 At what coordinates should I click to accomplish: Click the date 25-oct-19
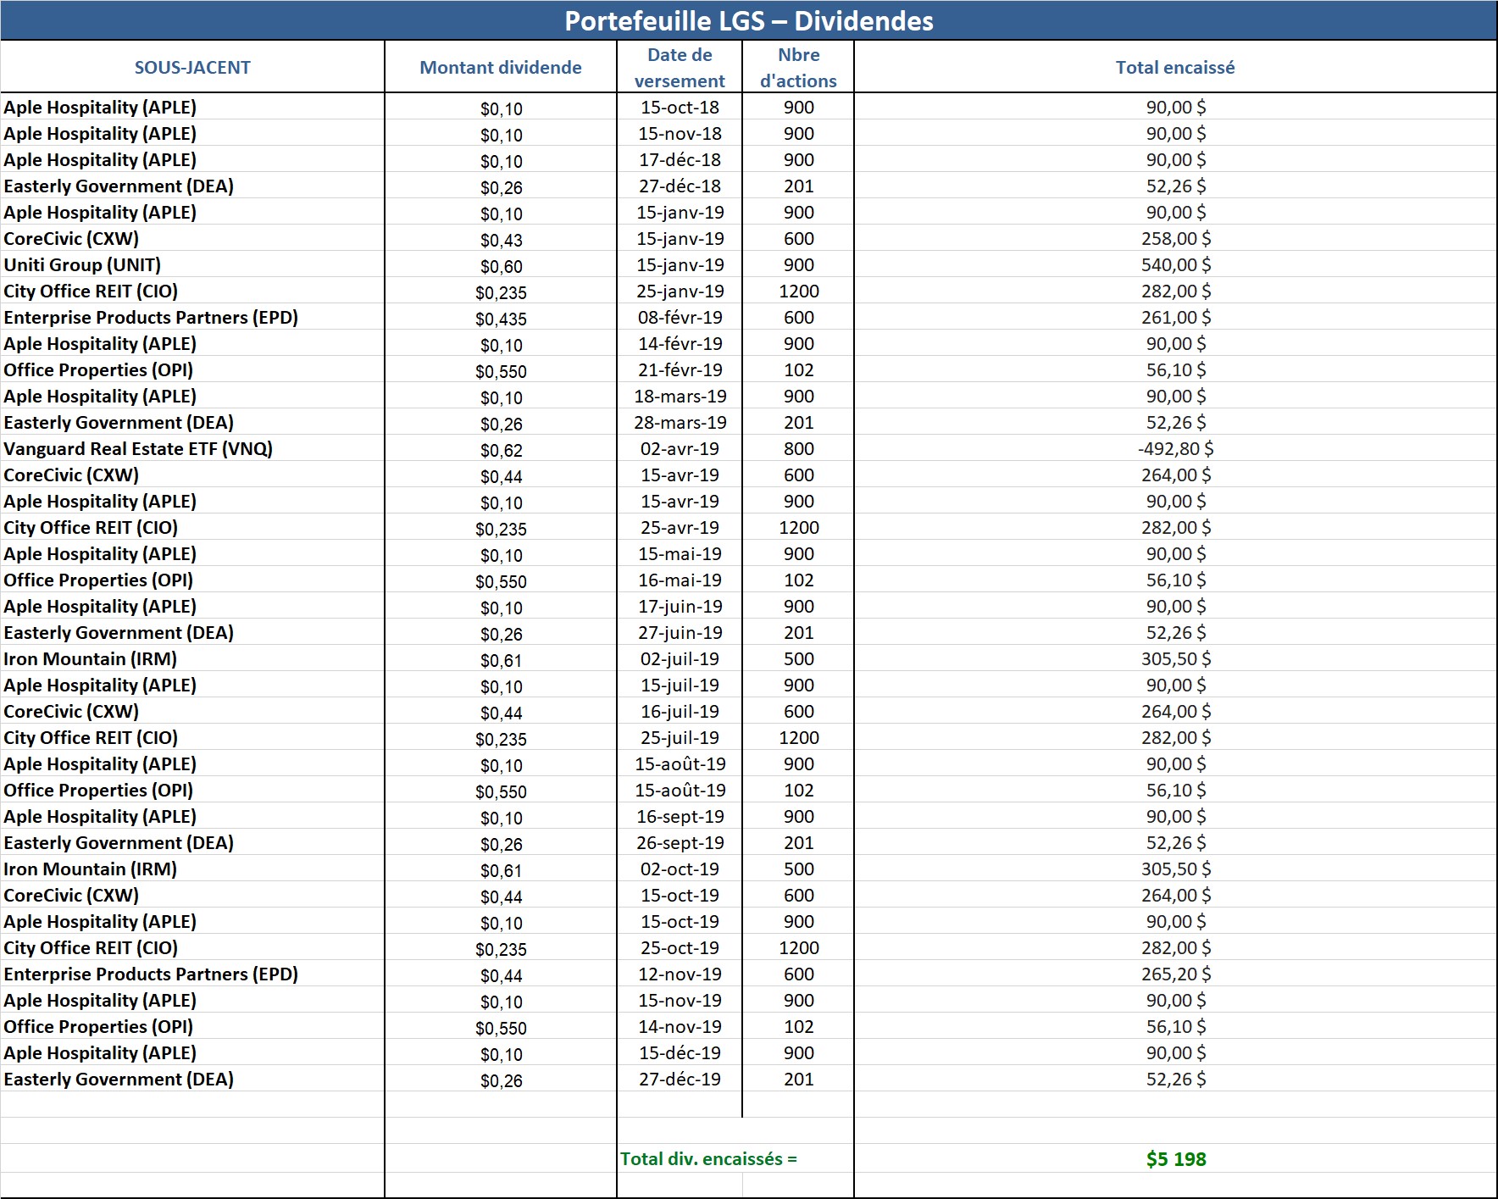click(680, 948)
